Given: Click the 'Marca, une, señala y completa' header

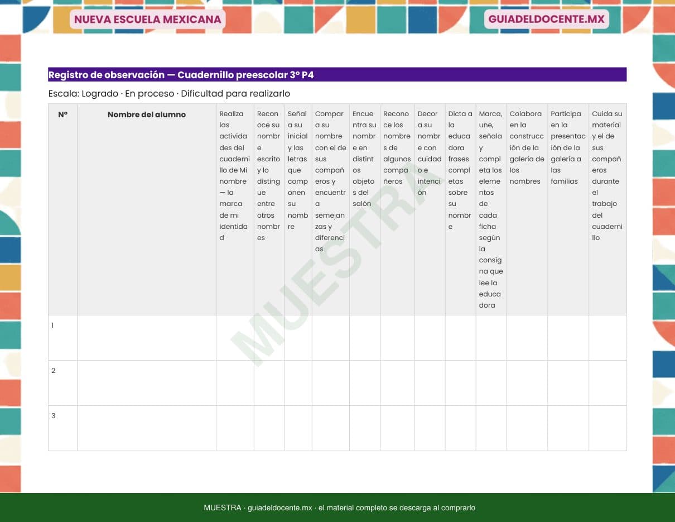Looking at the screenshot, I should [491, 209].
